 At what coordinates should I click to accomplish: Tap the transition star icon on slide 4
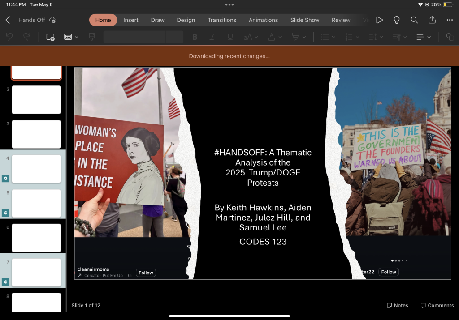pyautogui.click(x=5, y=178)
